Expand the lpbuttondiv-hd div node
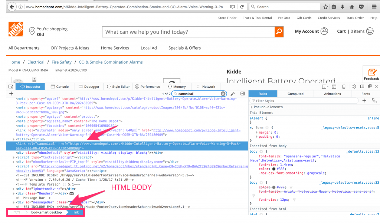 tap(14, 189)
